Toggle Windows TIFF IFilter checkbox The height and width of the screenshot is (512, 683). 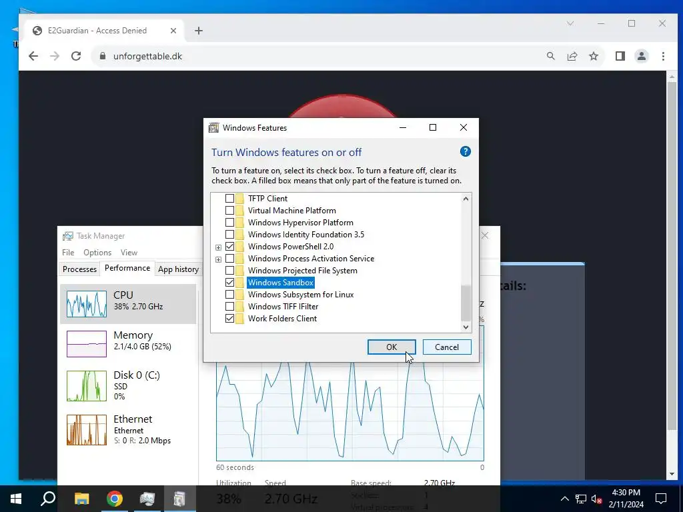click(x=229, y=307)
